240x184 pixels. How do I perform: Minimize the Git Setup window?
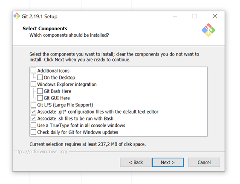point(175,16)
